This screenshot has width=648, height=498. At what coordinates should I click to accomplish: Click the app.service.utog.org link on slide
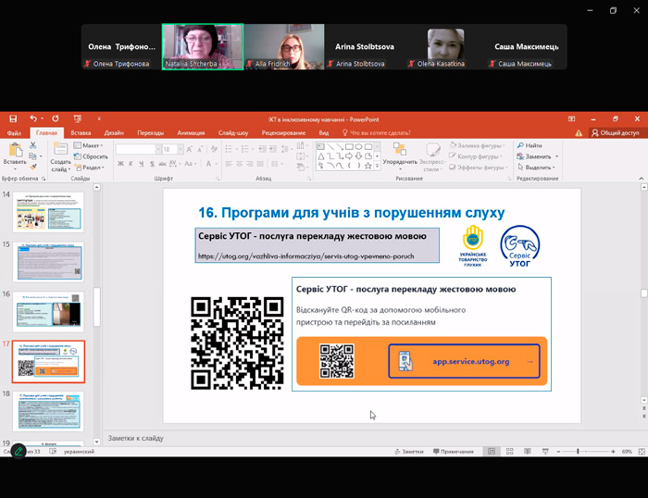click(x=470, y=361)
